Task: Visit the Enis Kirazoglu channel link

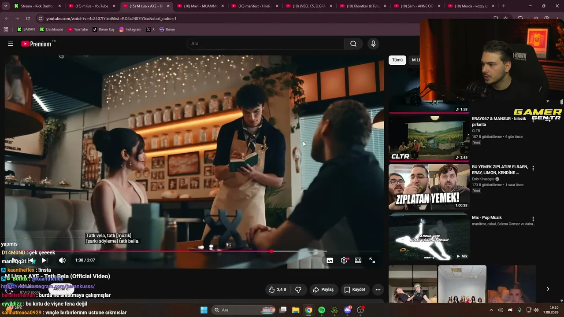Action: coord(483,179)
